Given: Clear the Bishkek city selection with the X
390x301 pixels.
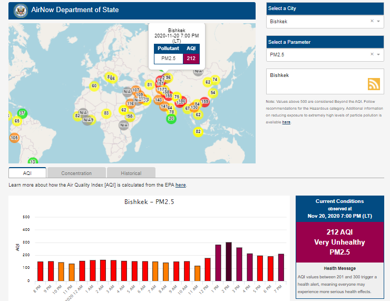Looking at the screenshot, I should pos(372,22).
